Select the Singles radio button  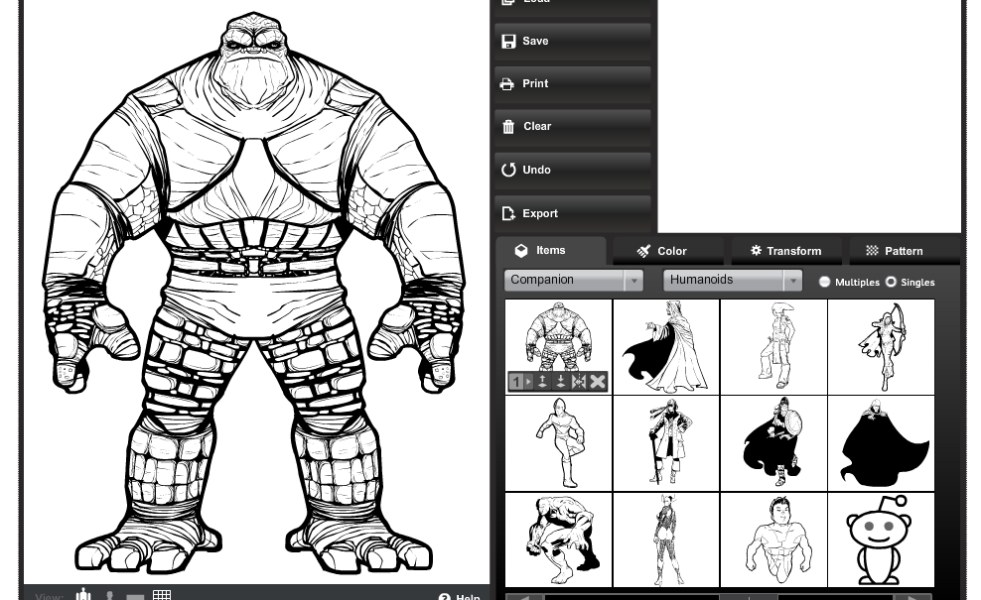point(891,282)
